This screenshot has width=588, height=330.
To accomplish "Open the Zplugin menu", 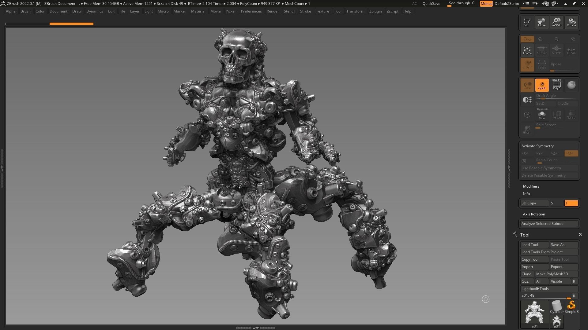I will 375,11.
